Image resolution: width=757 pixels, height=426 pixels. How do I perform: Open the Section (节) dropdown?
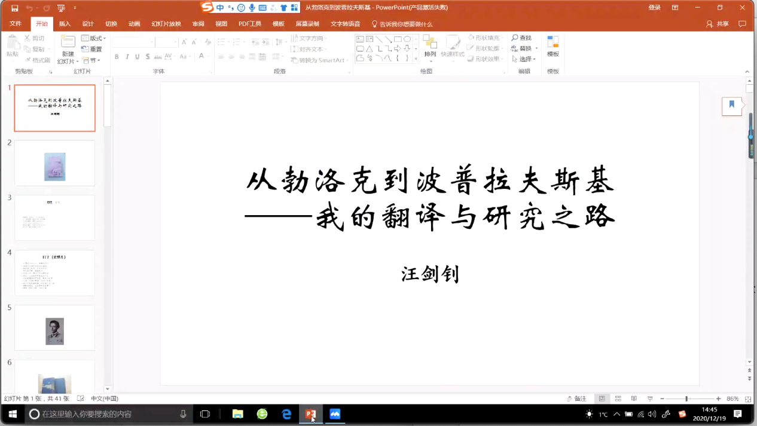click(x=91, y=60)
